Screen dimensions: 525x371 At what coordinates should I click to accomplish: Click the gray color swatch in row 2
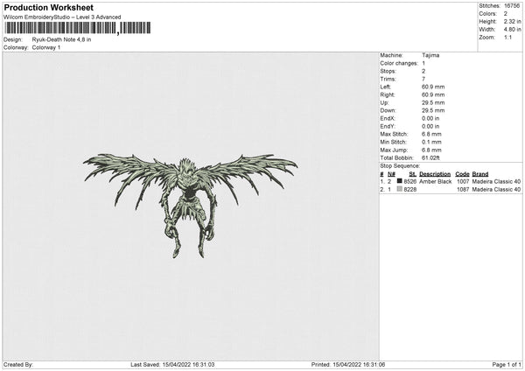400,189
